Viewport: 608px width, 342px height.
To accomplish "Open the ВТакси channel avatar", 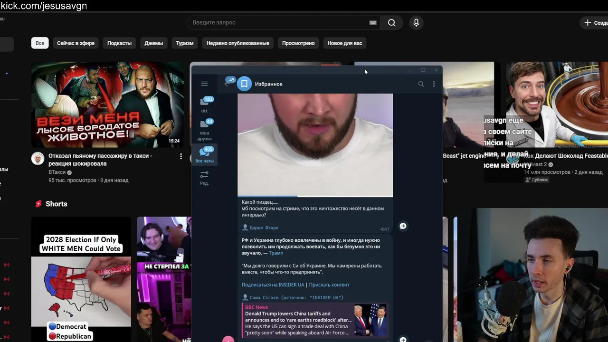I will pyautogui.click(x=38, y=159).
